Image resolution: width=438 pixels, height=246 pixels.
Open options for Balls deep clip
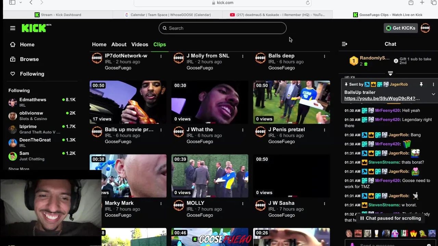[x=324, y=56]
